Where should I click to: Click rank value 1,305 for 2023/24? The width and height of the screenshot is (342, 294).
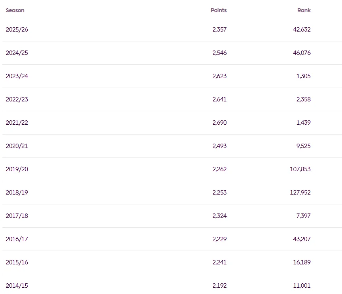pyautogui.click(x=303, y=76)
